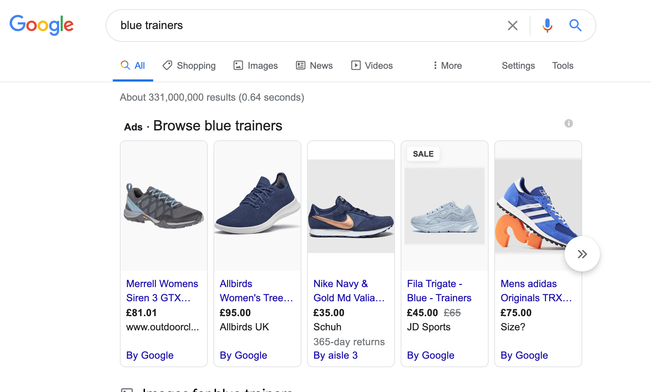Select the All tab

coord(133,66)
